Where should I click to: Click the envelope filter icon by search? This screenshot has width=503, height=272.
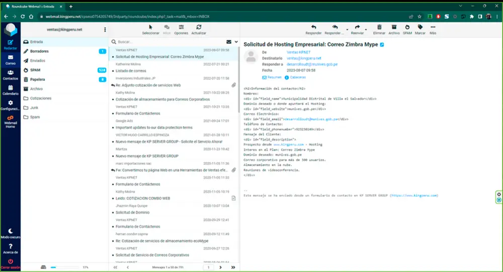click(229, 42)
